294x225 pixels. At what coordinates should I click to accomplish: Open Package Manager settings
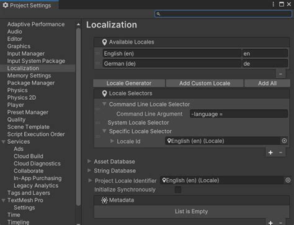pos(31,83)
